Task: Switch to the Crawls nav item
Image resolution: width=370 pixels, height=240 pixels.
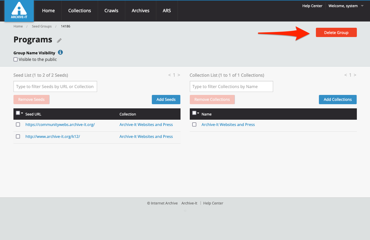Action: click(x=111, y=11)
